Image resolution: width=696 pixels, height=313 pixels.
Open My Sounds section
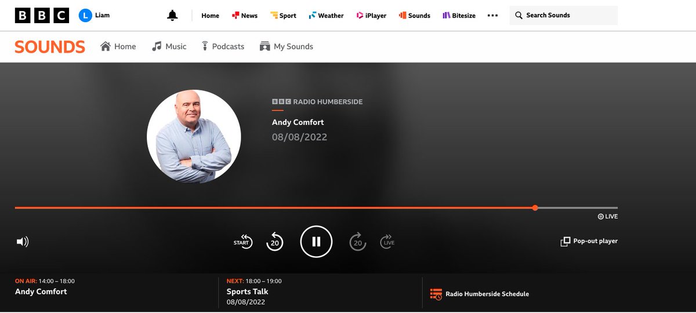point(287,46)
